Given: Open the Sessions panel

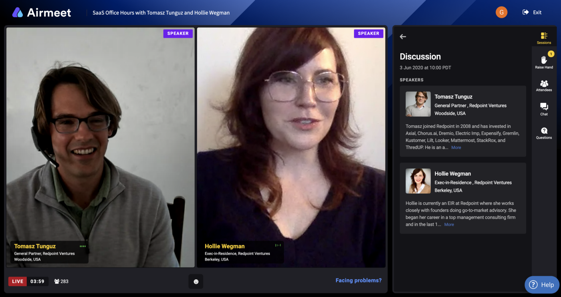Looking at the screenshot, I should click(x=544, y=38).
